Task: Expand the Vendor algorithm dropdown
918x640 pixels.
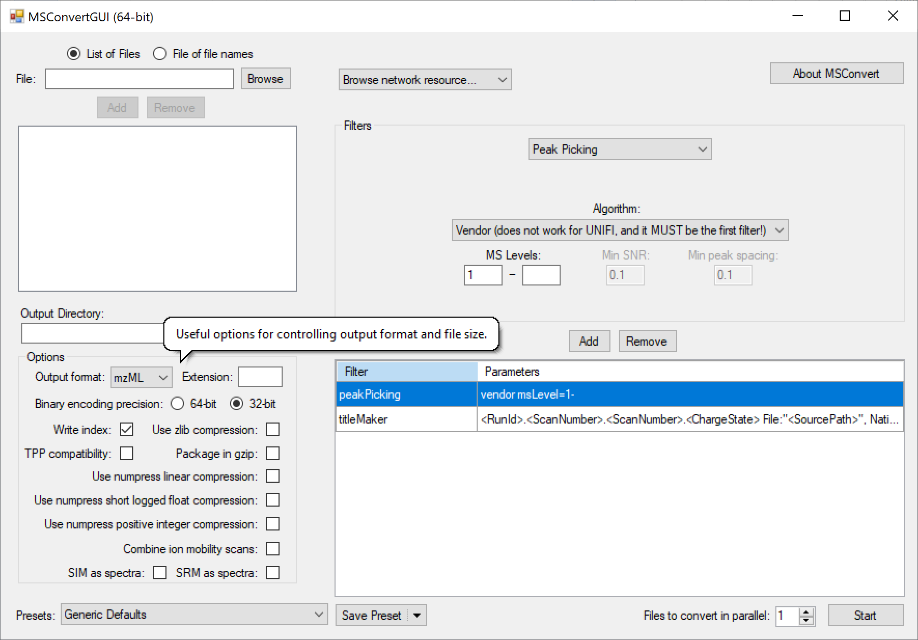Action: coord(620,230)
